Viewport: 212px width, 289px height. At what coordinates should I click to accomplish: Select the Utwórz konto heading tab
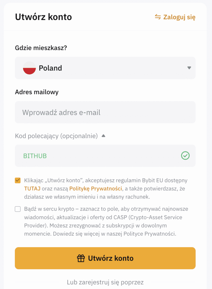[43, 17]
